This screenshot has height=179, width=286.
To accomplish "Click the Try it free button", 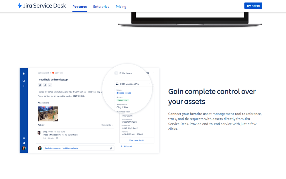I will point(253,6).
